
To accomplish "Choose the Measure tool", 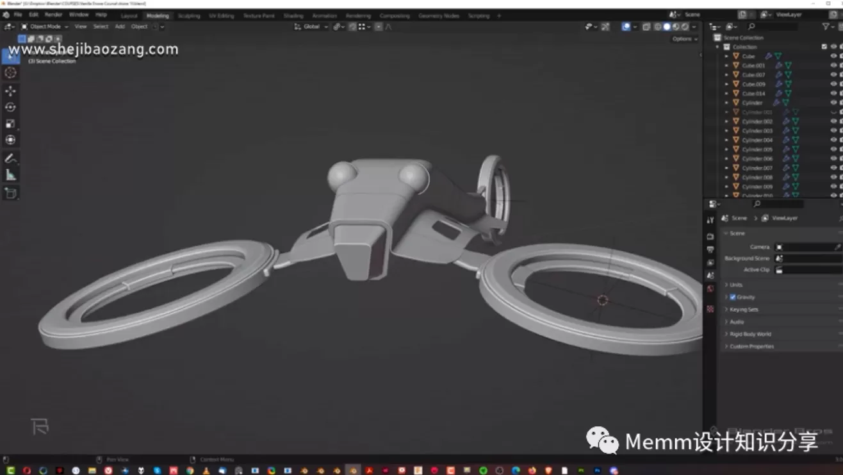I will click(x=10, y=175).
